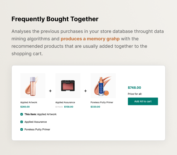Click the plus icon before Poreless Putty Primer

pos(85,91)
